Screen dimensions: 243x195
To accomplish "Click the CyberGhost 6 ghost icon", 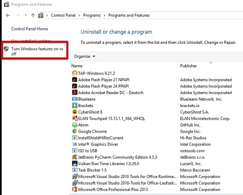I will [x=75, y=112].
